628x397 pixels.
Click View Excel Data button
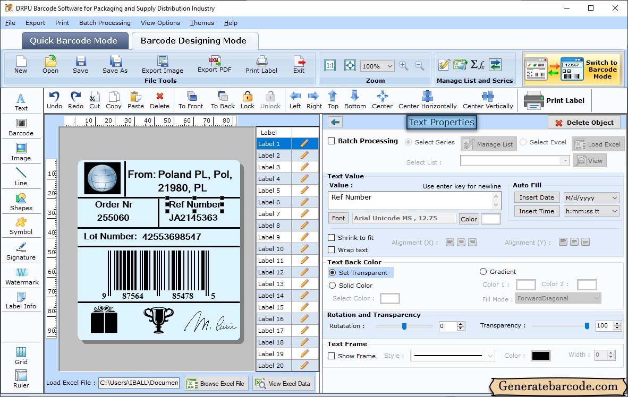284,383
